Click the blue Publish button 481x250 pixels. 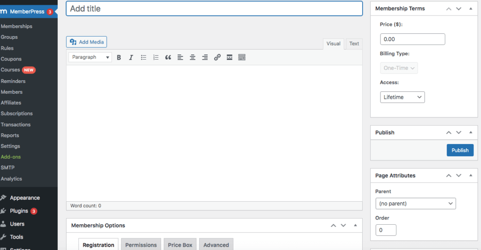click(x=460, y=150)
